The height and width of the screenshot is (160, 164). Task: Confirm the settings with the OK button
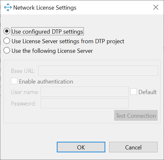click(x=81, y=147)
